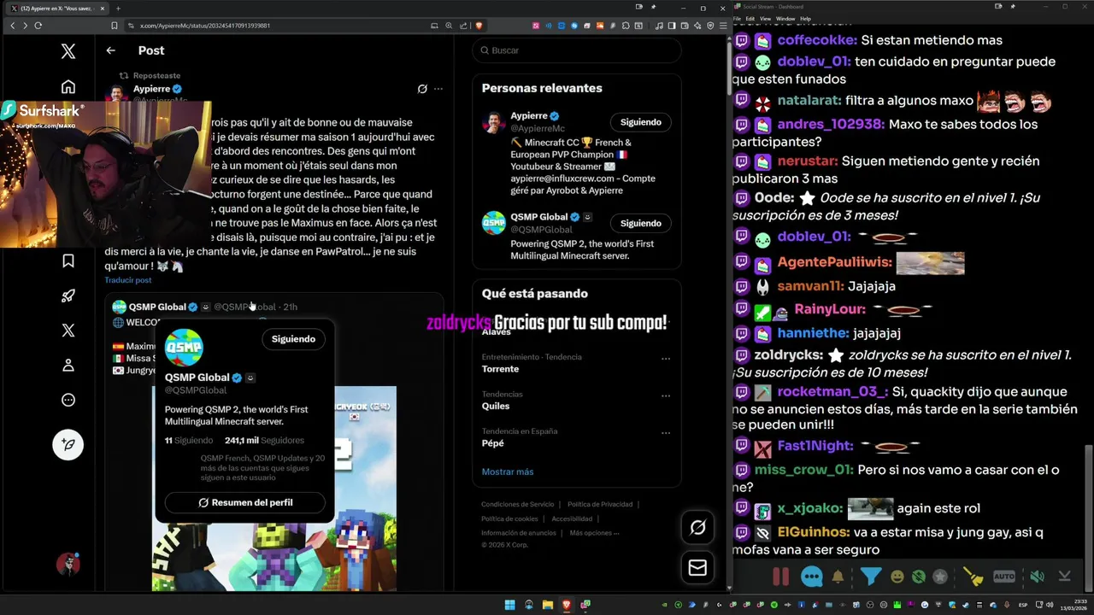Open Más opciones in footer links
The width and height of the screenshot is (1094, 615).
594,533
